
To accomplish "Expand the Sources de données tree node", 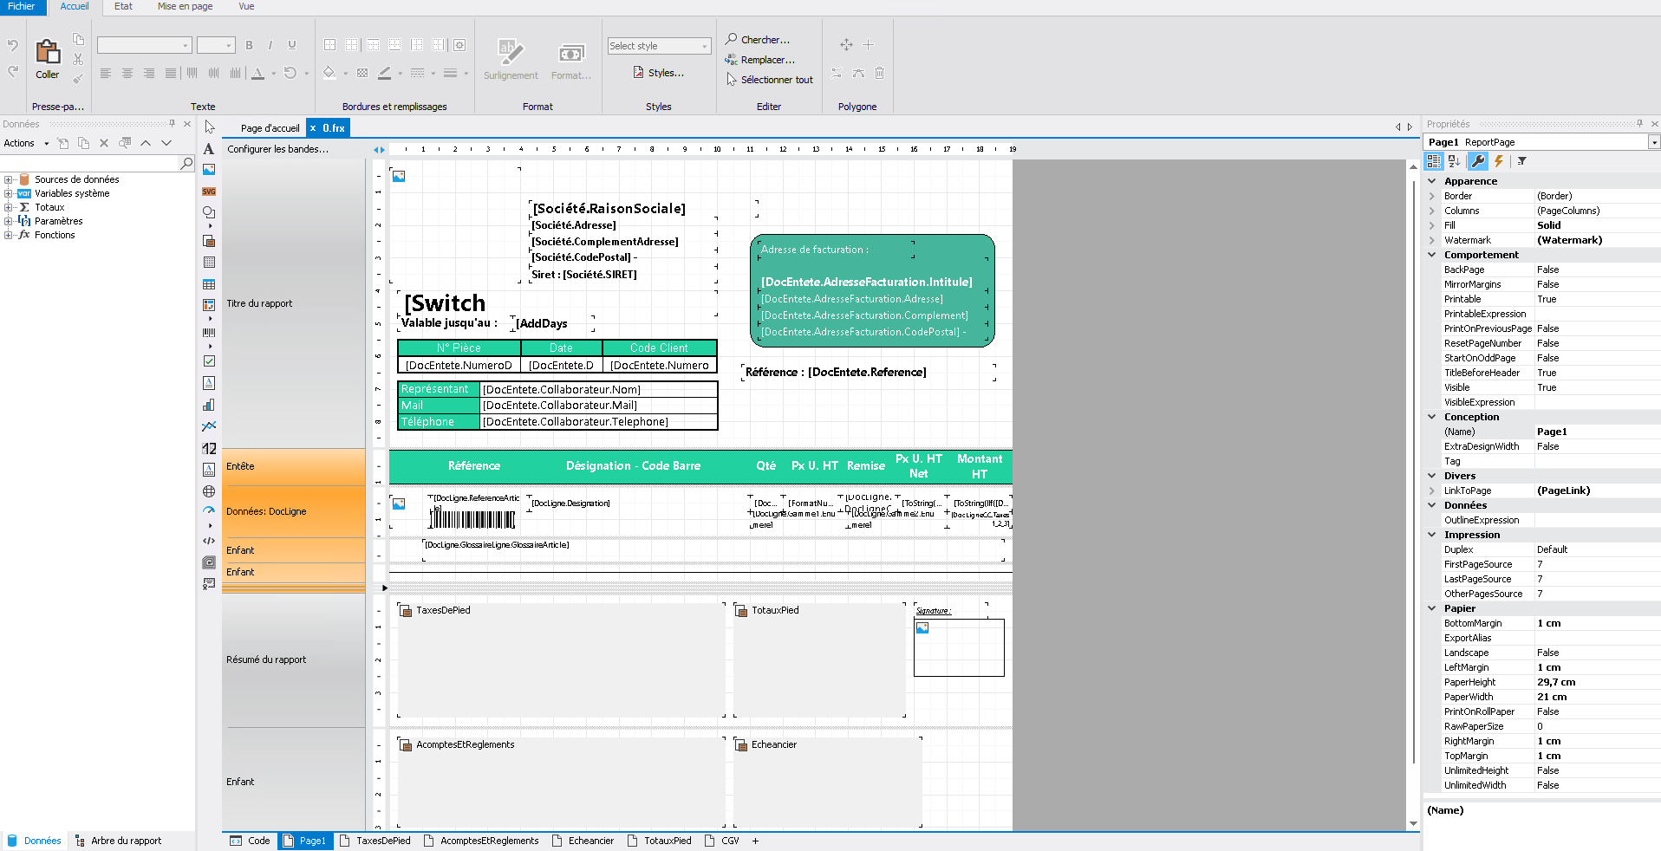I will coord(8,180).
